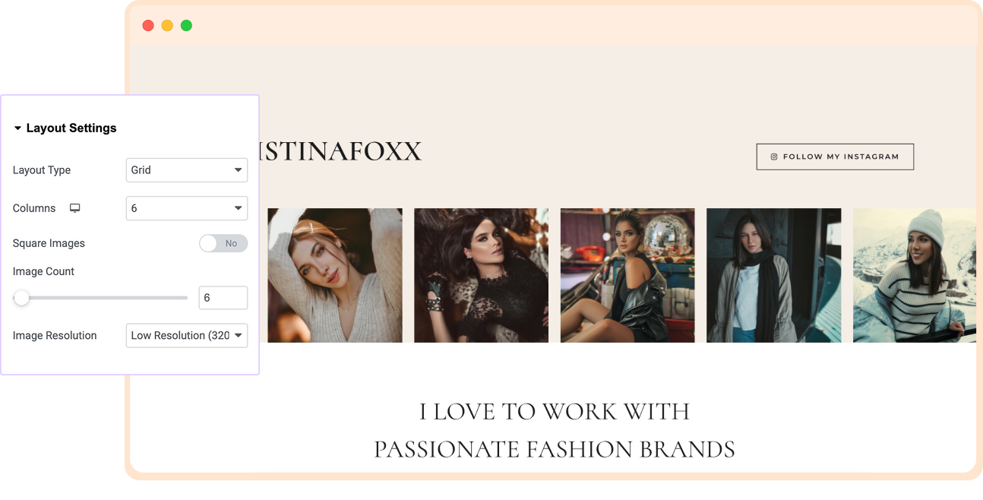
Task: Open the photo of woman in beige sweater
Action: click(335, 275)
